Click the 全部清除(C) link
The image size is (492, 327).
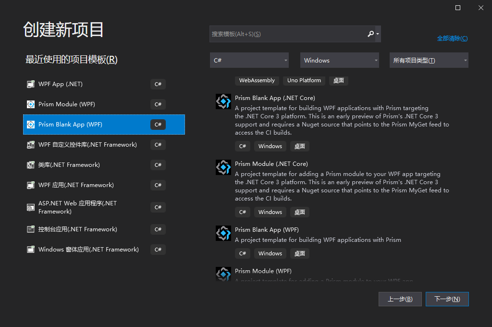tap(452, 38)
